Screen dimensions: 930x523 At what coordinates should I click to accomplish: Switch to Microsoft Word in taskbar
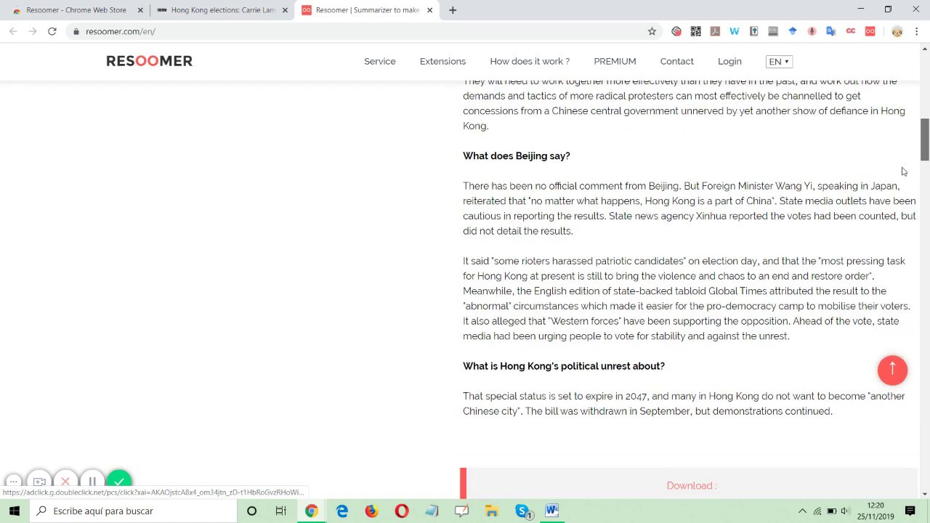coord(551,511)
